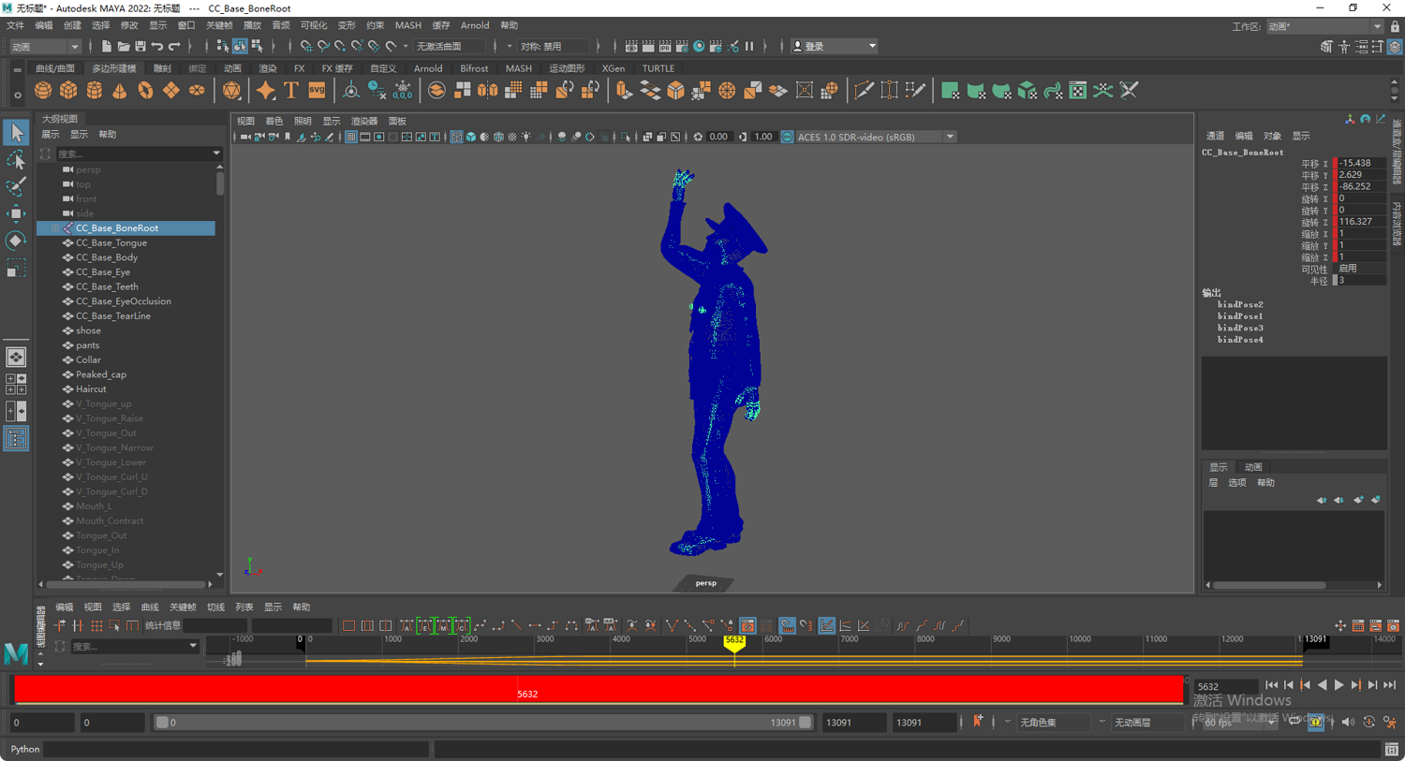1405x761 pixels.
Task: Click the Extrude shelf icon
Action: tap(624, 91)
